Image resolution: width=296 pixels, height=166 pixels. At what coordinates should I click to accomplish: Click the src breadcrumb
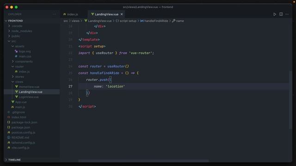point(66,21)
